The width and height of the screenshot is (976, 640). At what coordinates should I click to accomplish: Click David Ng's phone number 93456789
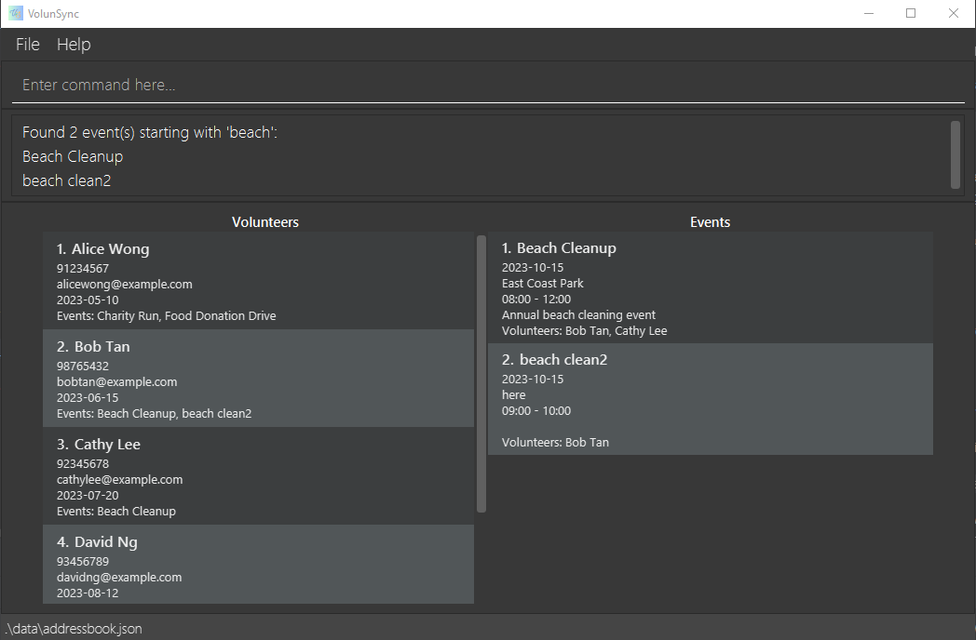coord(83,561)
